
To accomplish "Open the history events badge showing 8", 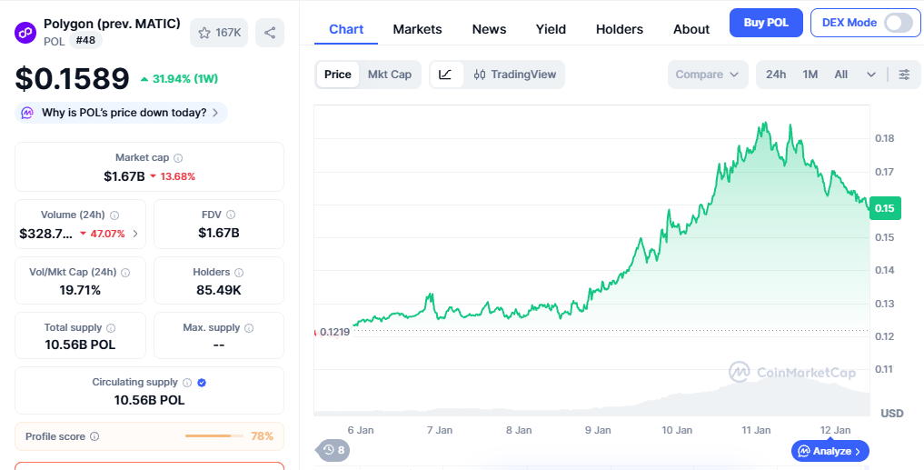I will pyautogui.click(x=334, y=451).
